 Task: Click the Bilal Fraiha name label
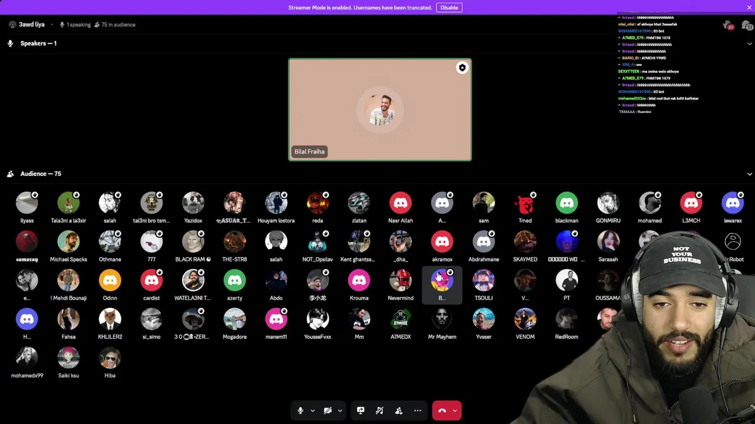pyautogui.click(x=310, y=151)
